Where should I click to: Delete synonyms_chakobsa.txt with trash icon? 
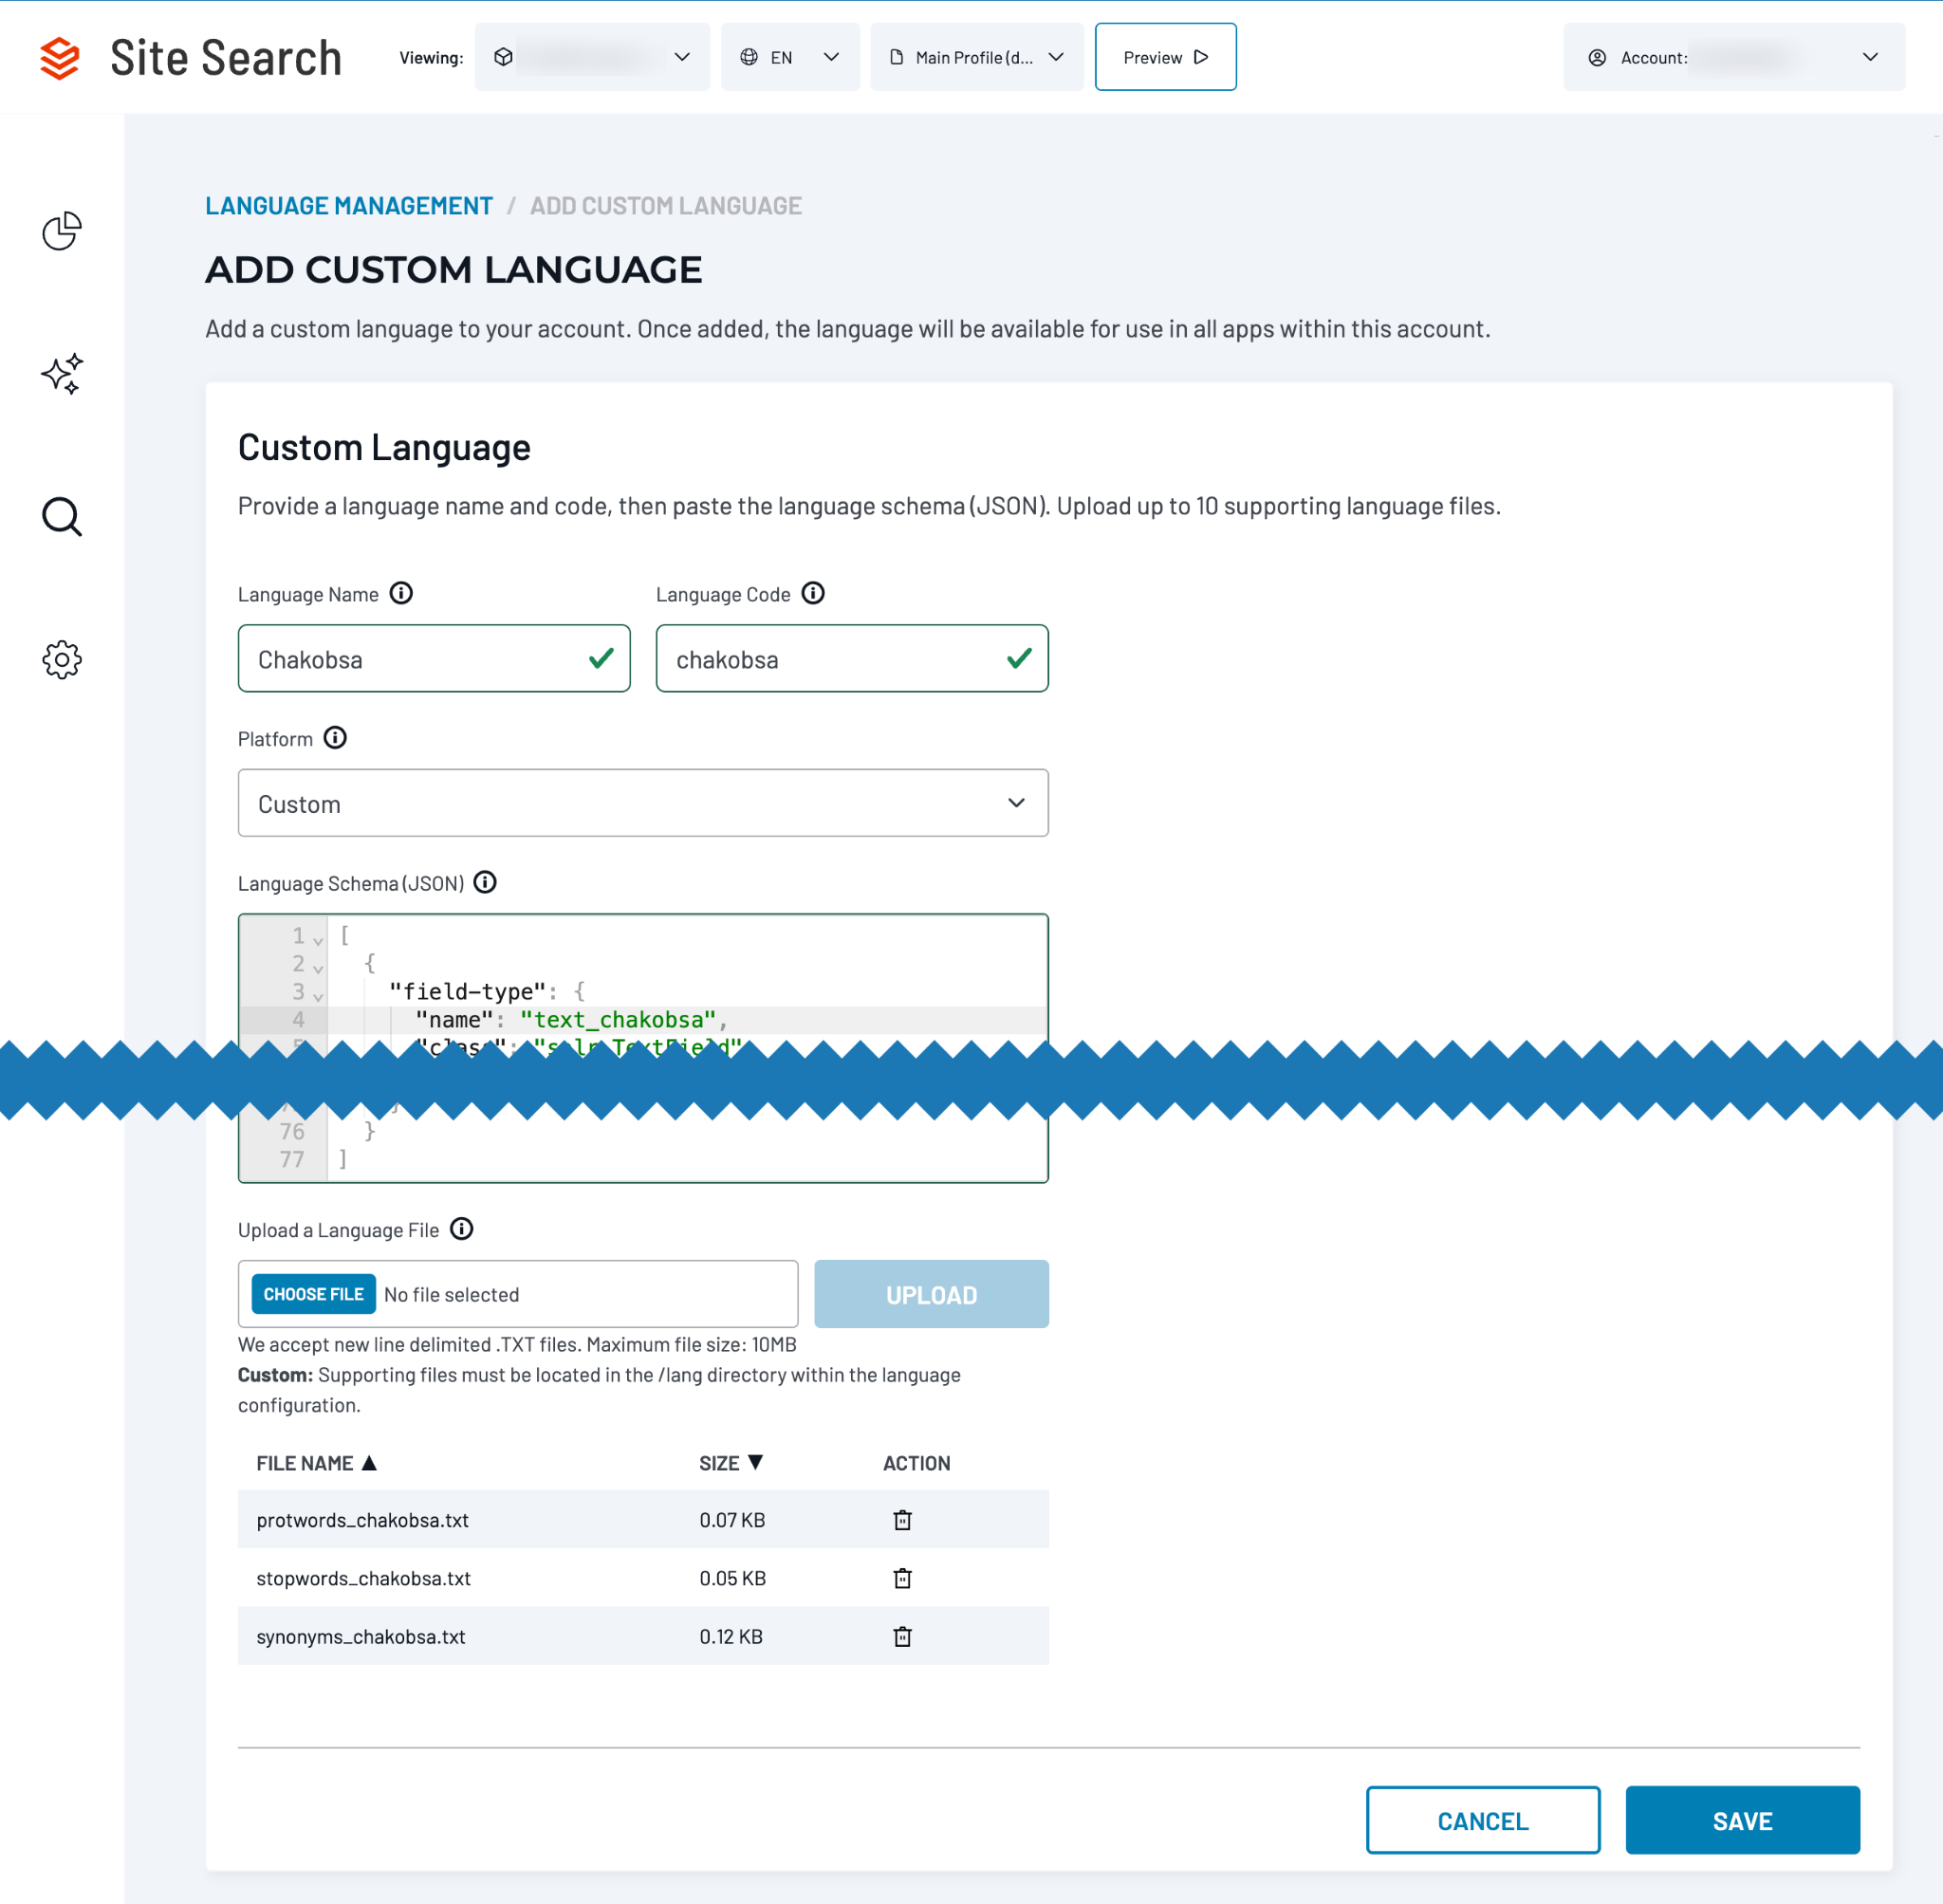pyautogui.click(x=902, y=1636)
